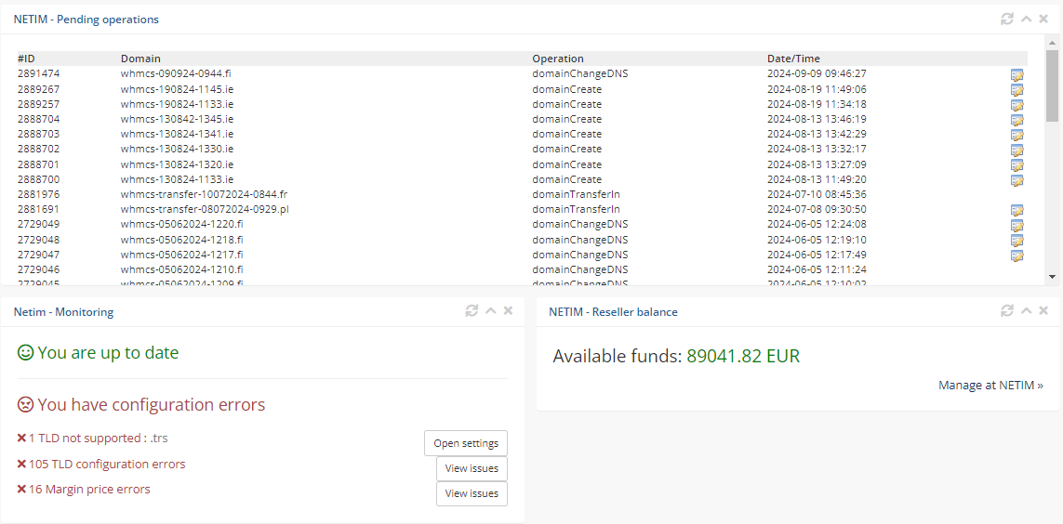Click date 2024-07-10 08:45:36
The height and width of the screenshot is (524, 1063).
tap(817, 194)
